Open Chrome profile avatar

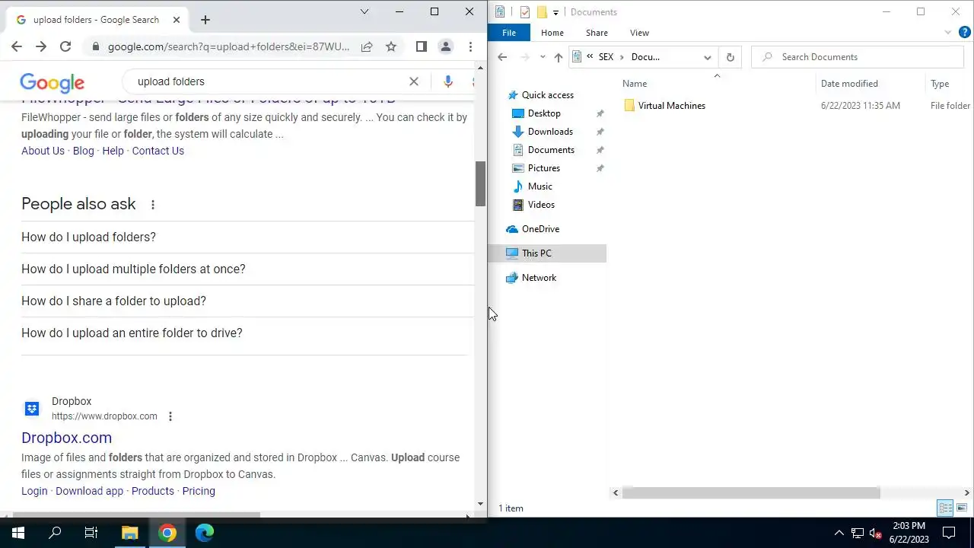[x=446, y=46]
